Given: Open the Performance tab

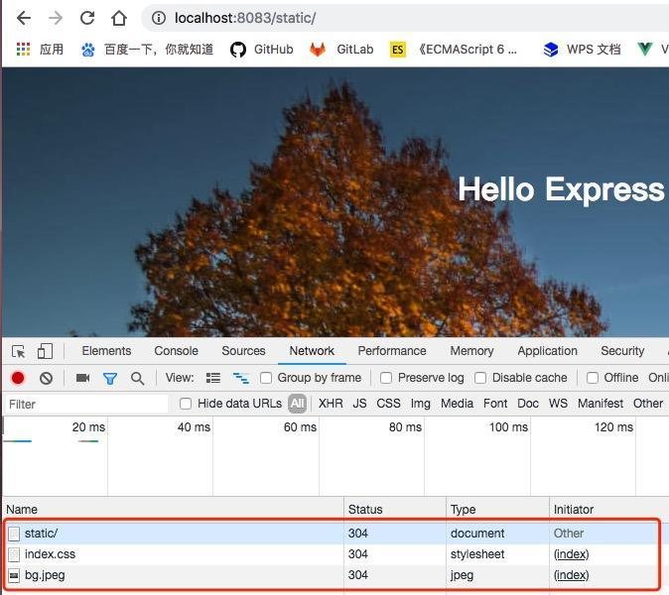Looking at the screenshot, I should 392,351.
